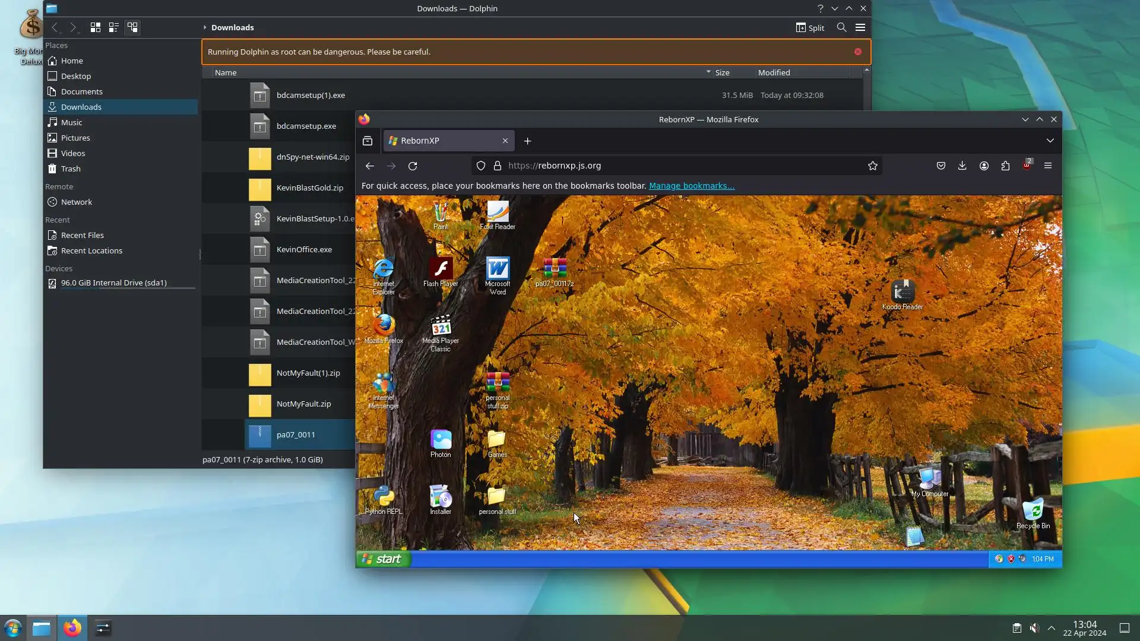The width and height of the screenshot is (1140, 641).
Task: Click the Manage bookmarks link
Action: pos(691,186)
